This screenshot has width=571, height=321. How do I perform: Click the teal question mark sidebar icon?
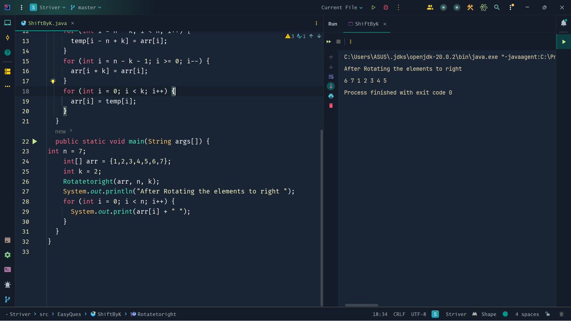7,52
